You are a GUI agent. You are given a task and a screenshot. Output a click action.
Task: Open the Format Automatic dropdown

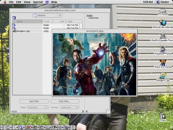click(69, 107)
